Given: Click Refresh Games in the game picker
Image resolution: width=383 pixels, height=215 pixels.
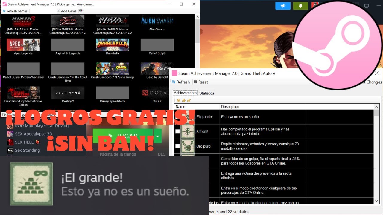Looking at the screenshot, I should (x=15, y=11).
